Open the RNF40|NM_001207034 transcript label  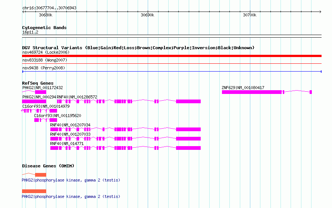coord(70,125)
